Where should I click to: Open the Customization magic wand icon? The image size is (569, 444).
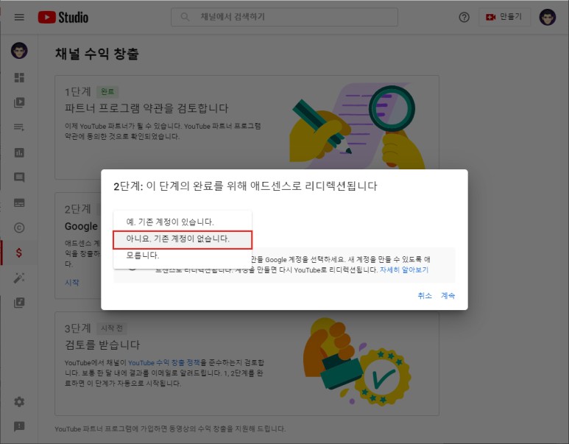point(19,278)
